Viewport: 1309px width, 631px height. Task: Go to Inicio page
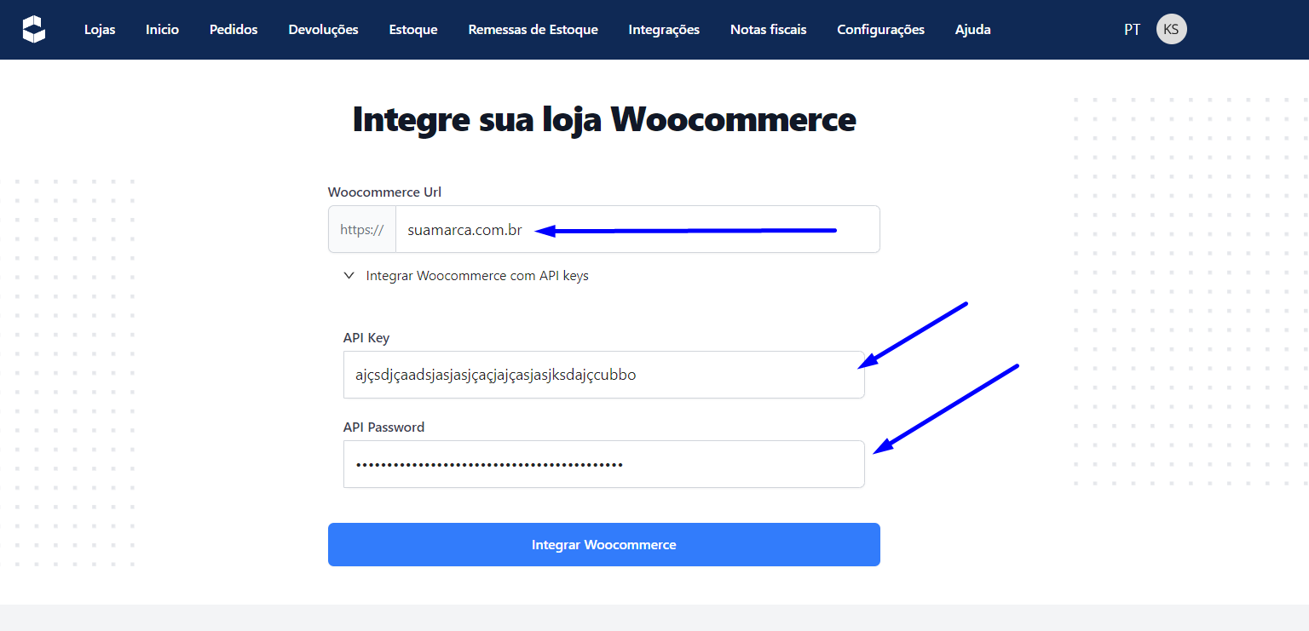click(x=162, y=29)
